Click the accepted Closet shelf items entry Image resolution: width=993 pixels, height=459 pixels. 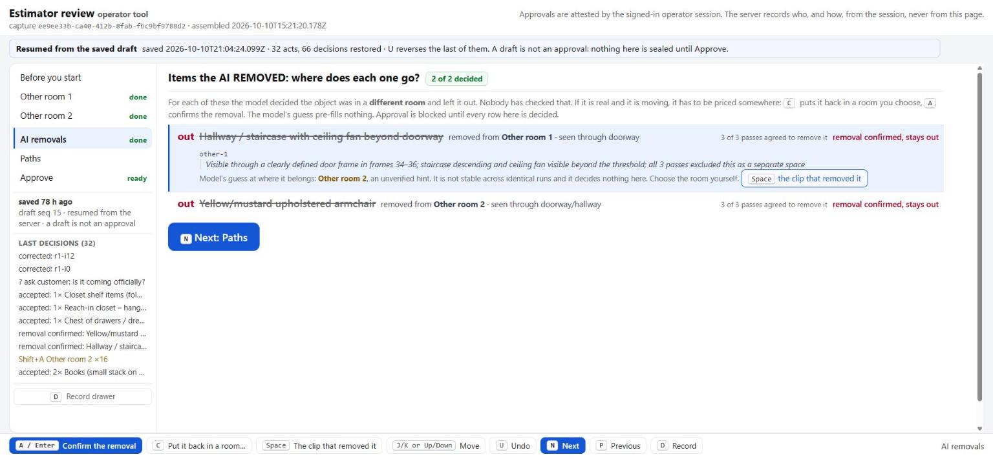[x=80, y=295]
